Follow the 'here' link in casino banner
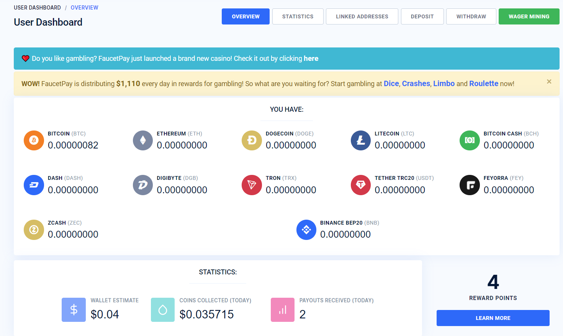The height and width of the screenshot is (336, 563). [x=311, y=59]
